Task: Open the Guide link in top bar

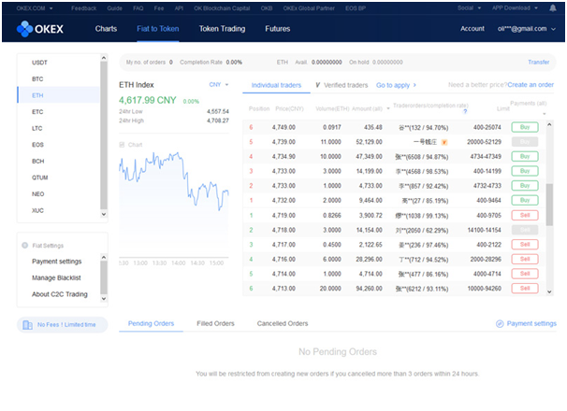Action: click(114, 8)
